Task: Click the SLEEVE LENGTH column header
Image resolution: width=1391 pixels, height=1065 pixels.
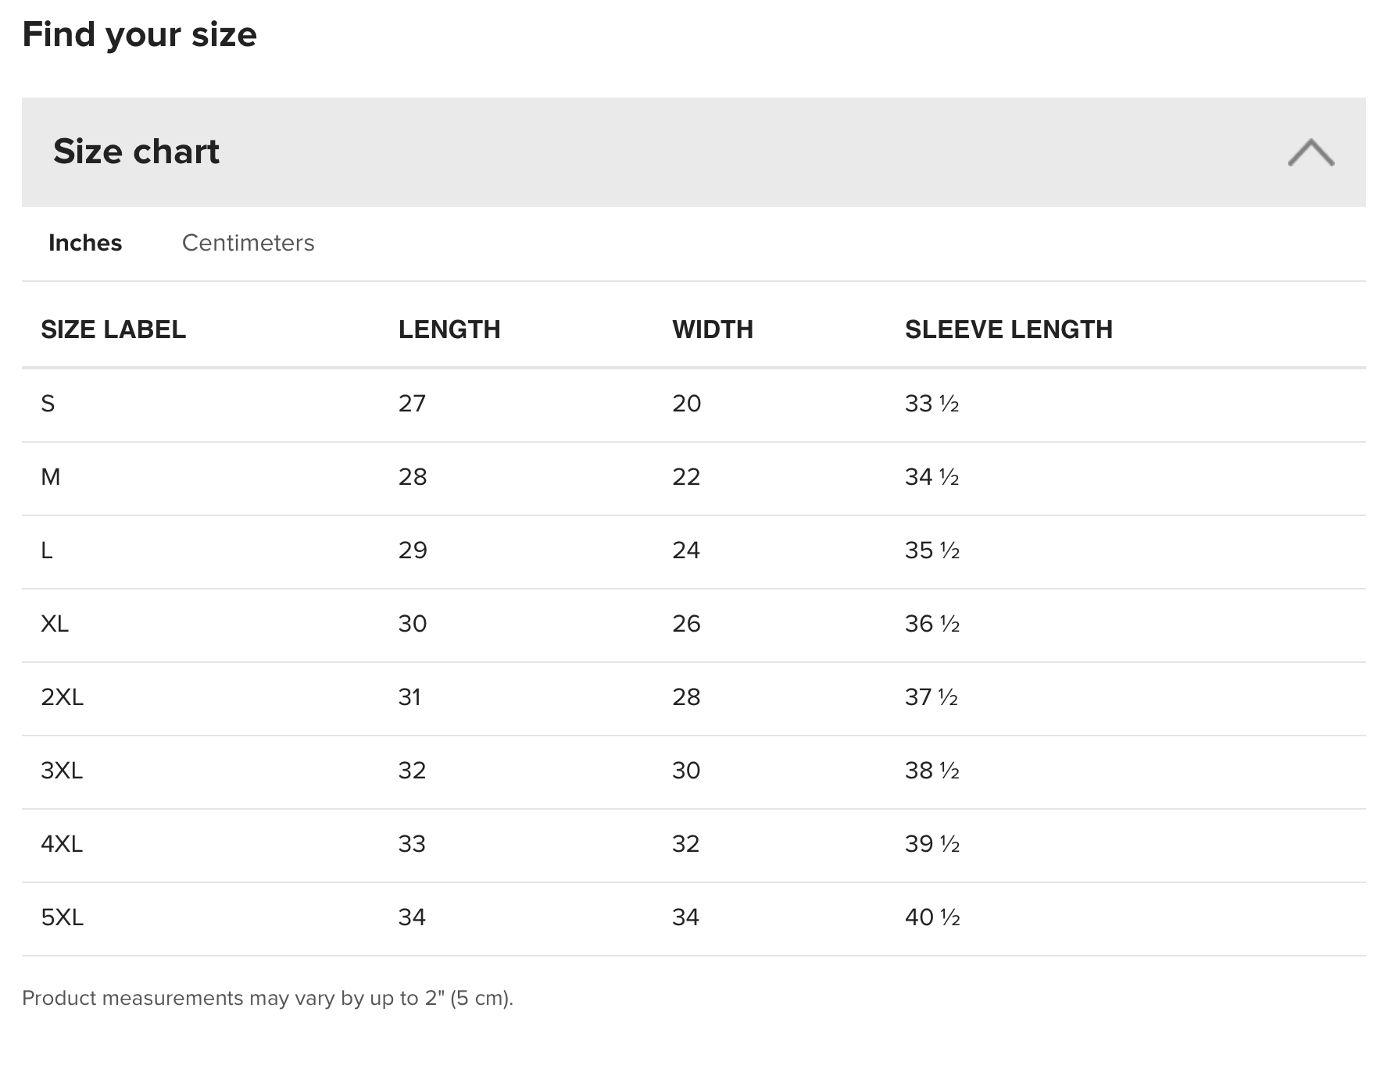Action: click(x=1008, y=329)
